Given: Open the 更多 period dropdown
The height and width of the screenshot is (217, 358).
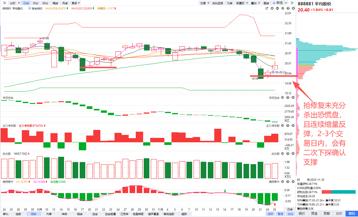Looking at the screenshot, I should coord(76,3).
